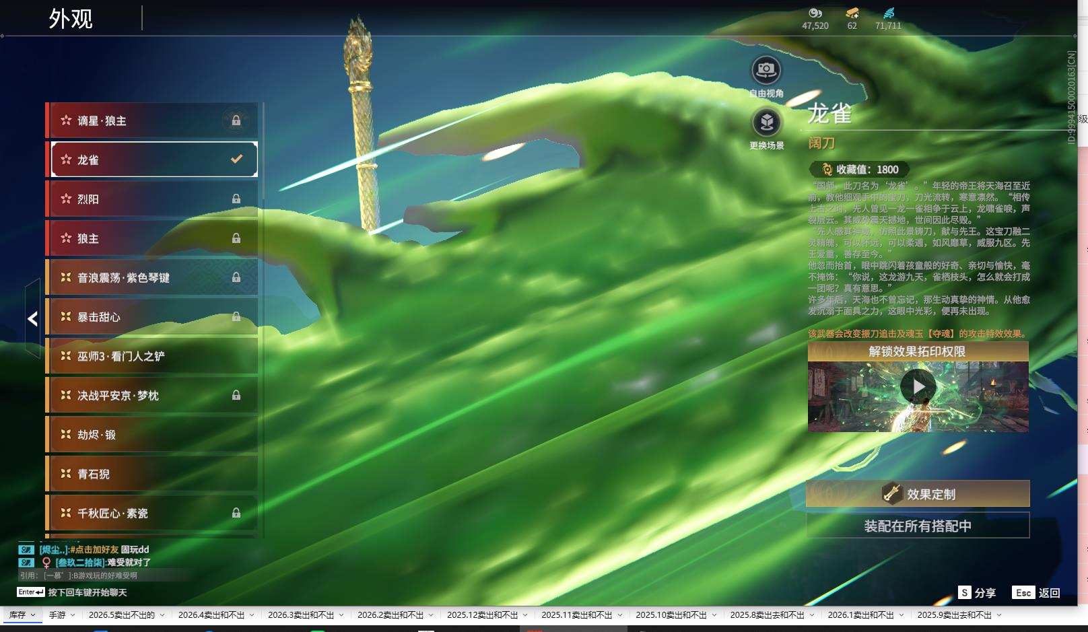Screen dimensions: 1088x632
Task: Open the free camera view (自由视角)
Action: [x=766, y=70]
